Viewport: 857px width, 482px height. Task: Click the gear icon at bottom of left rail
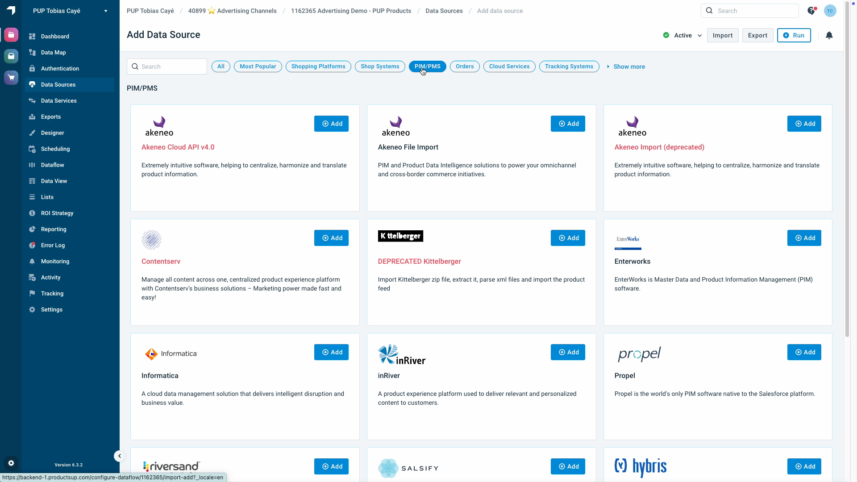11,463
